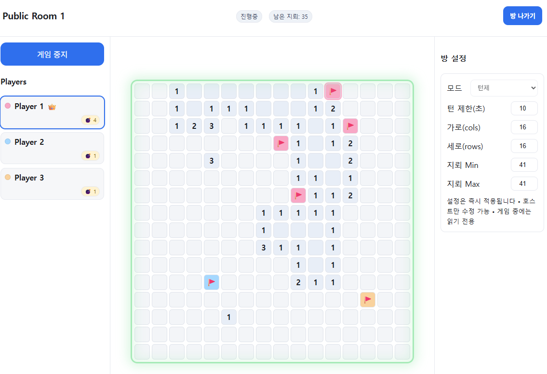
Task: Select the Player 1 card
Action: tap(53, 112)
